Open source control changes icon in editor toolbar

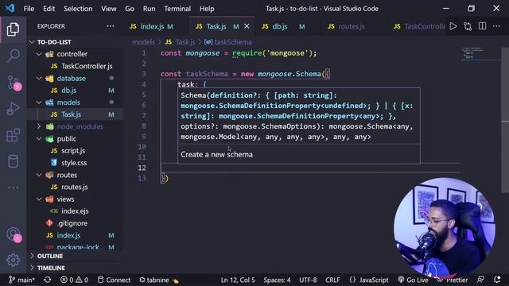tap(468, 26)
